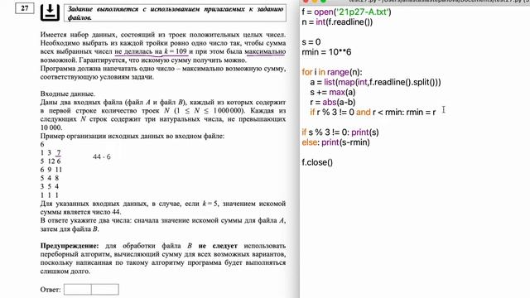The image size is (530, 298).
Task: Place cursor on line f = open('21p27-A.txt')
Action: click(x=346, y=12)
